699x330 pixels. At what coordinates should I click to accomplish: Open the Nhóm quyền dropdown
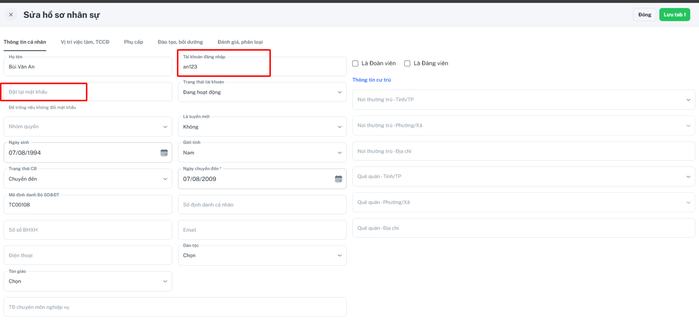coord(88,127)
